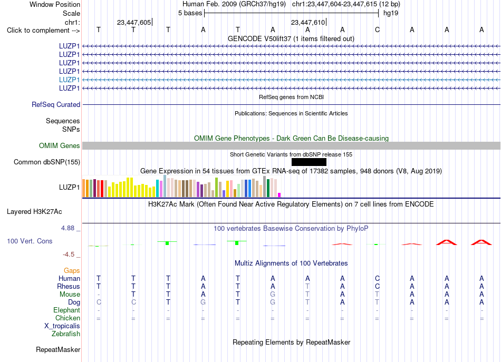The width and height of the screenshot is (501, 362).
Task: Click the gray OMIM Genes bar
Action: pyautogui.click(x=291, y=145)
